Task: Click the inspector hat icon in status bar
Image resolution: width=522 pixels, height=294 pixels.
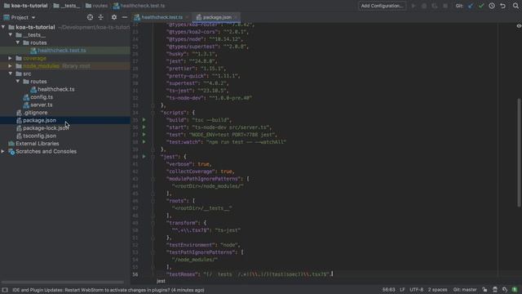Action: click(495, 290)
